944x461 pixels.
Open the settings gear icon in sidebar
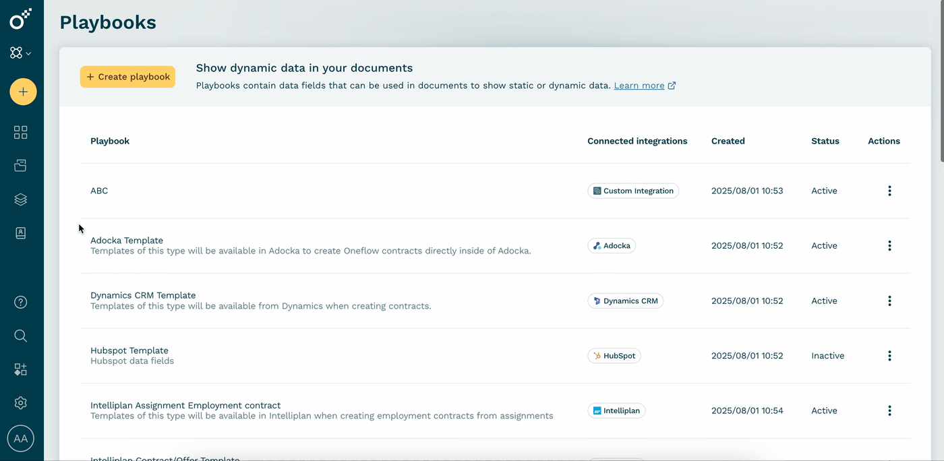[21, 403]
